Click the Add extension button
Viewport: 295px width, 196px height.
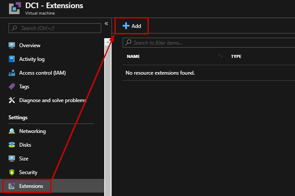132,26
